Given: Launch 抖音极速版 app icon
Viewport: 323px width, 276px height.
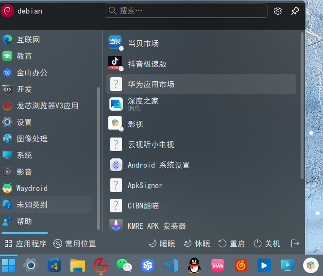Looking at the screenshot, I should coord(116,63).
